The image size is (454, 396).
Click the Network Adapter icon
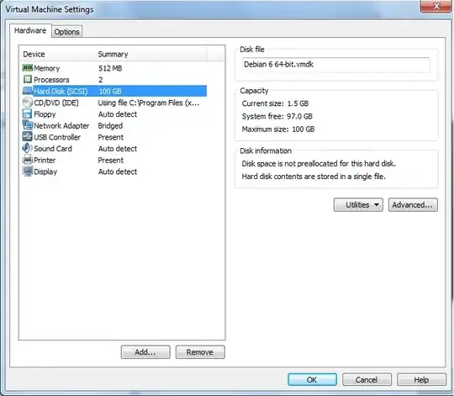pos(28,125)
